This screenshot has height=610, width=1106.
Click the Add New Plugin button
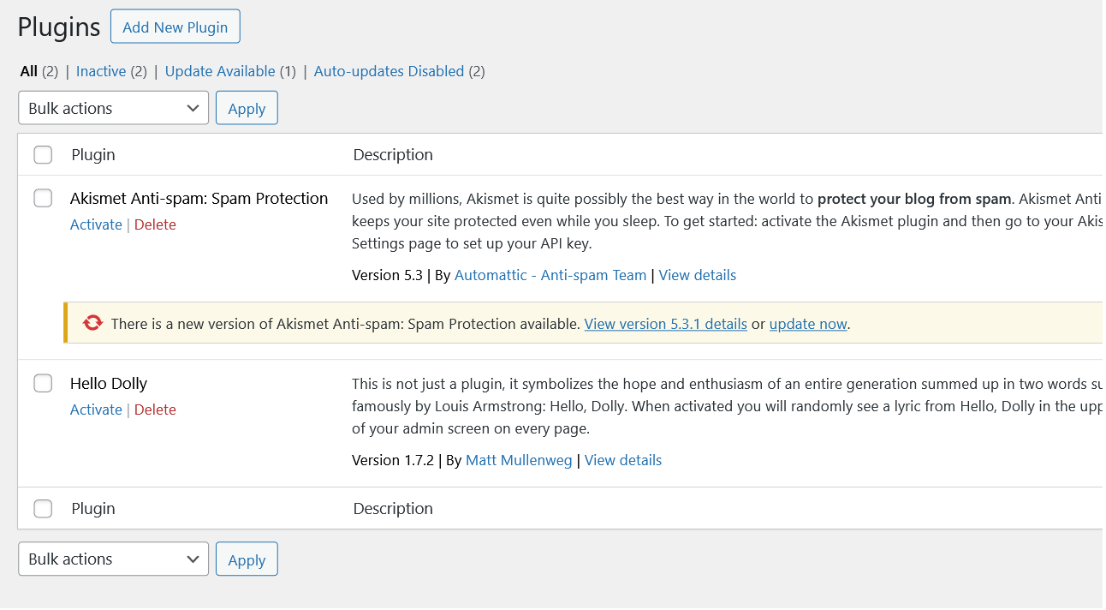pyautogui.click(x=175, y=27)
